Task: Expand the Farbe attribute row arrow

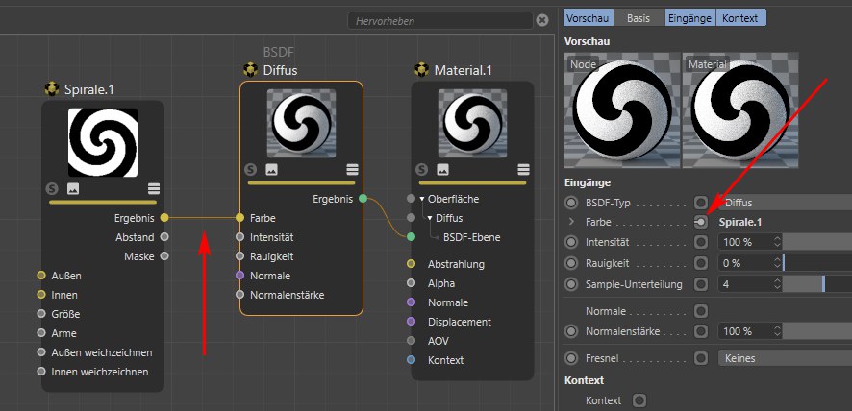Action: pos(571,222)
